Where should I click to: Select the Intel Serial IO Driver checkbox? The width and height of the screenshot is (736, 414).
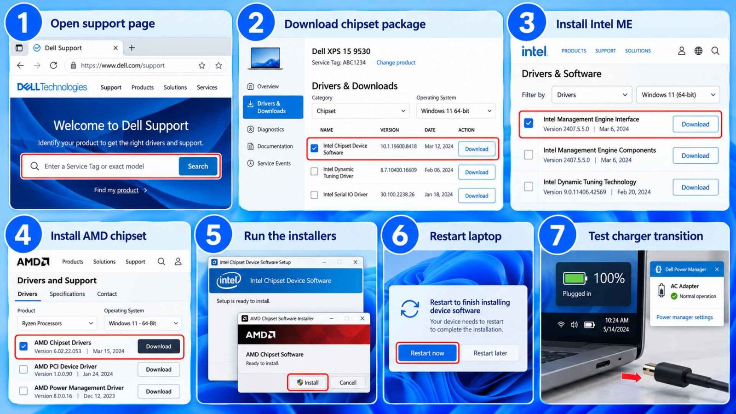click(314, 195)
